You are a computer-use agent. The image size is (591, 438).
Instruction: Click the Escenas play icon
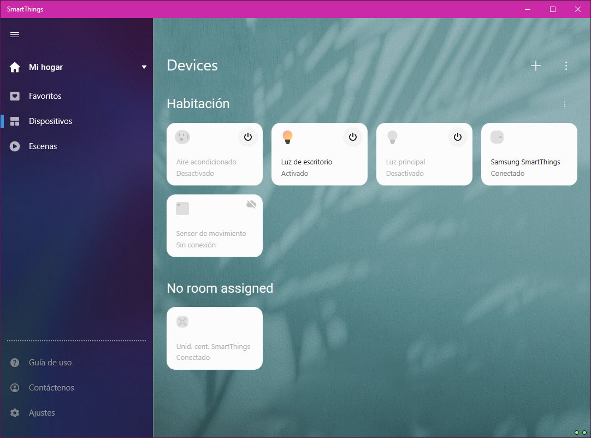(15, 146)
